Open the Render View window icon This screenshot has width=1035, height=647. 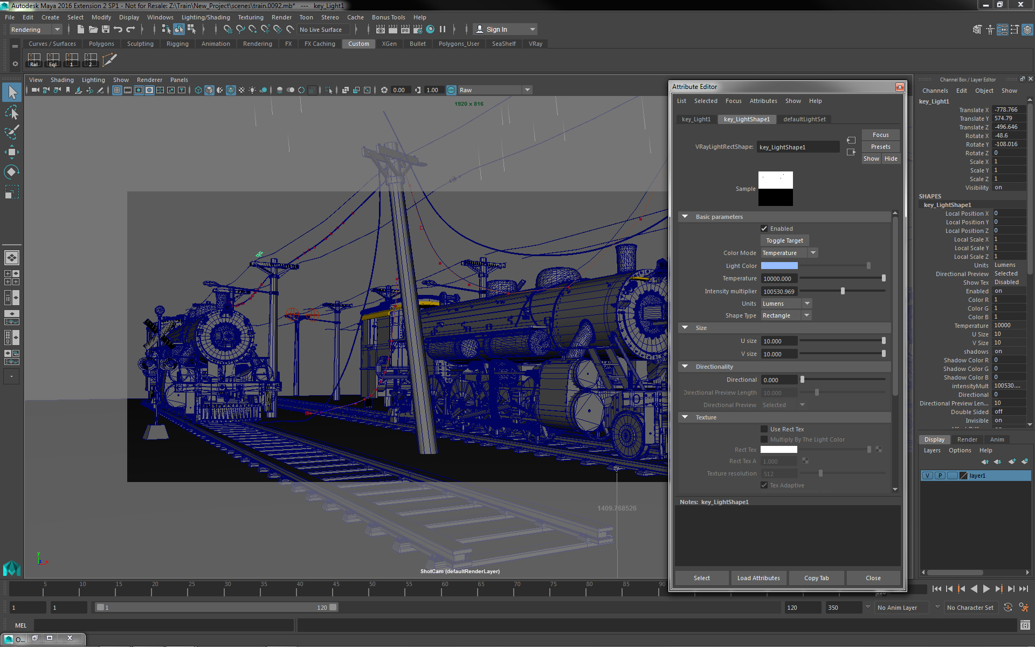(381, 29)
